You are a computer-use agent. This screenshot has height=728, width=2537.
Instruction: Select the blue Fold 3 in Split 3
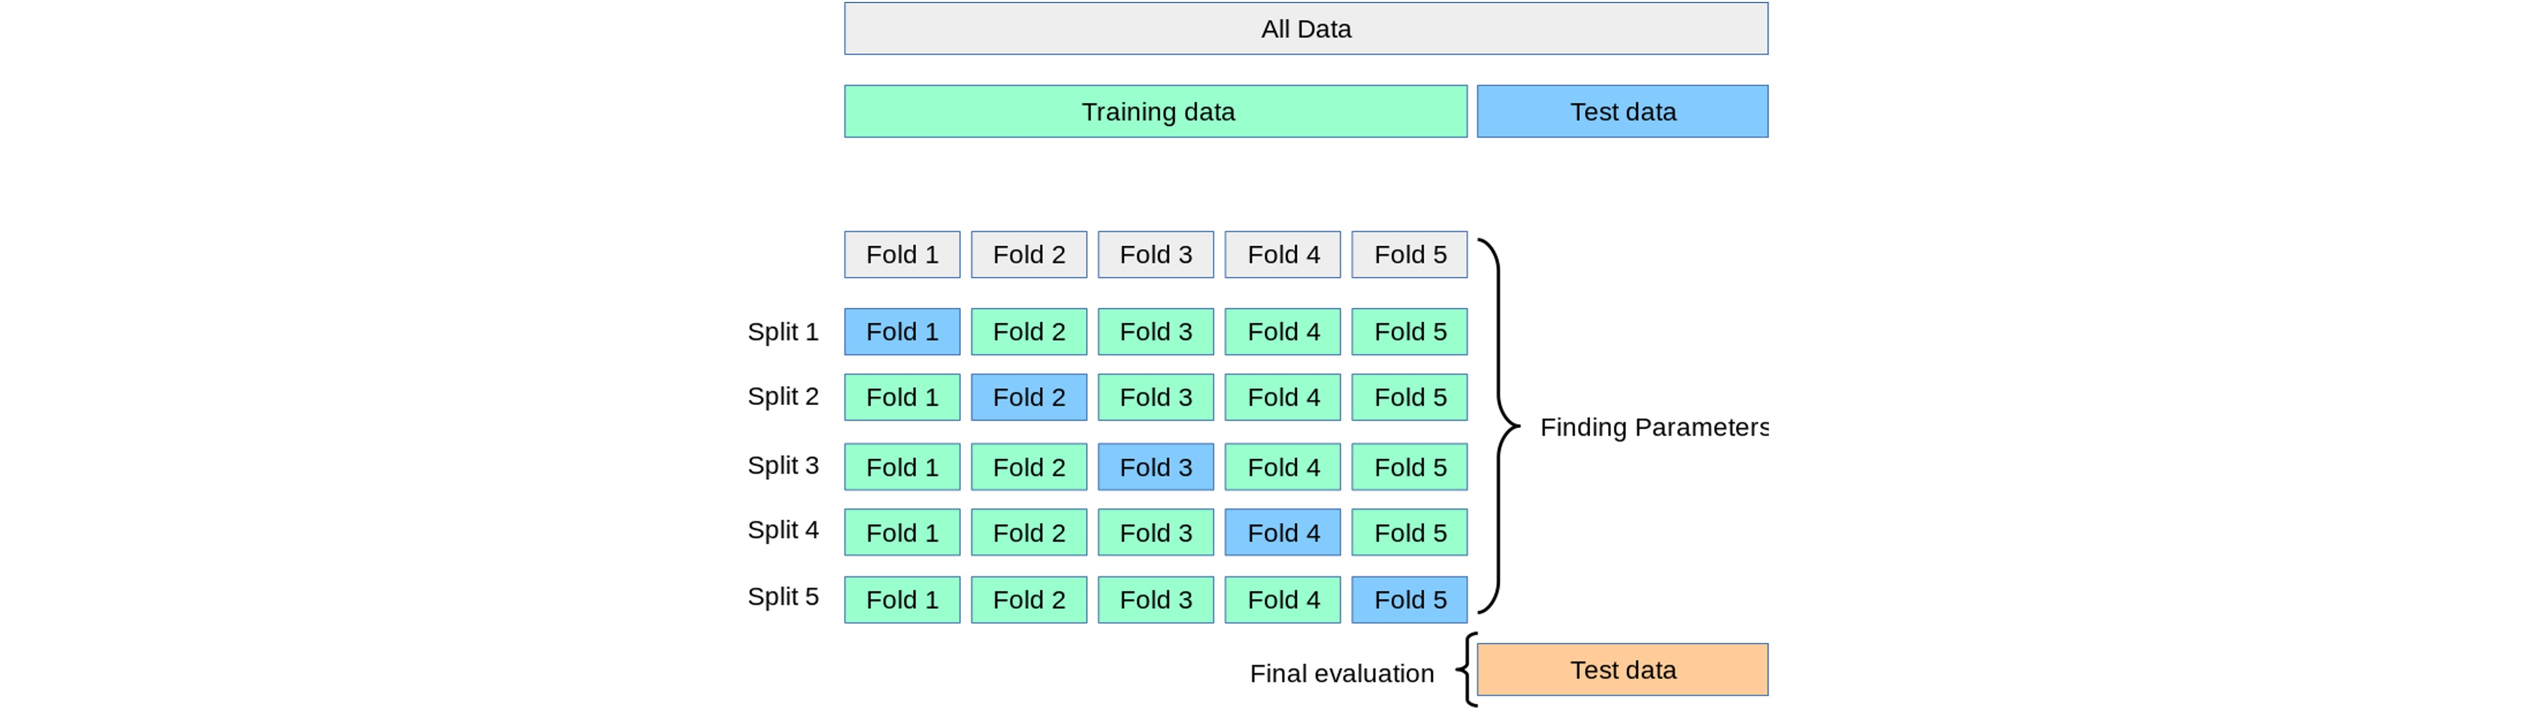point(1156,467)
